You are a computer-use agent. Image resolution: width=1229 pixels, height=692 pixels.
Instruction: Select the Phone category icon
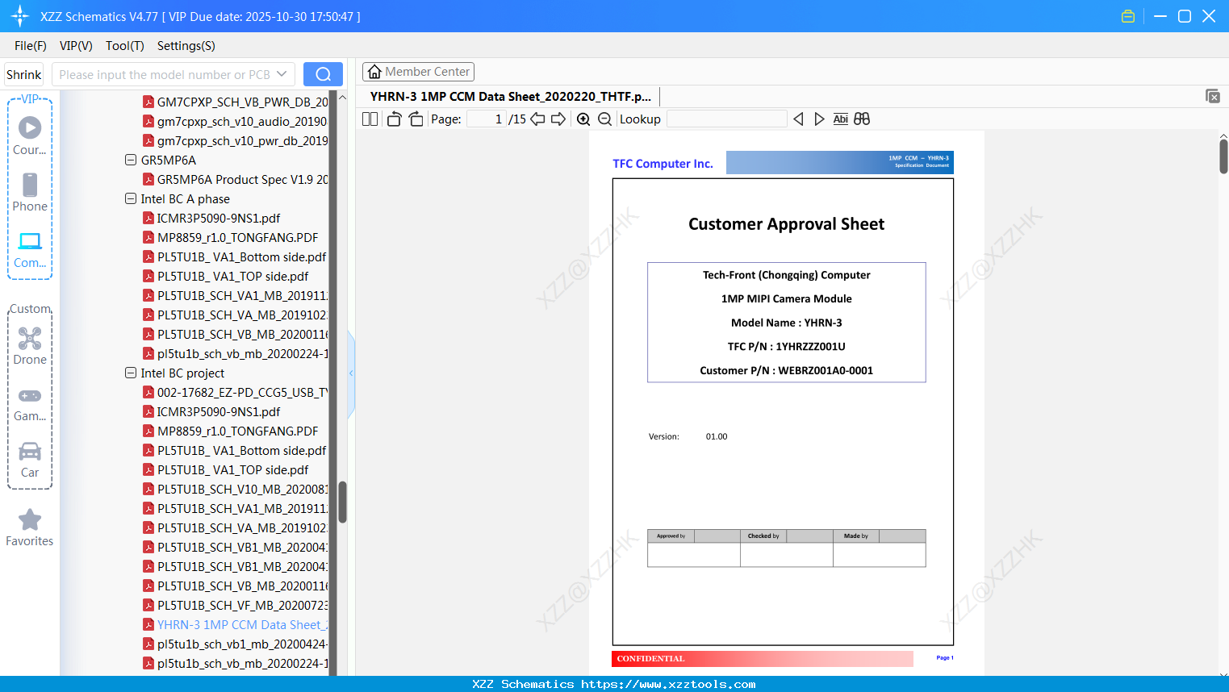tap(30, 193)
